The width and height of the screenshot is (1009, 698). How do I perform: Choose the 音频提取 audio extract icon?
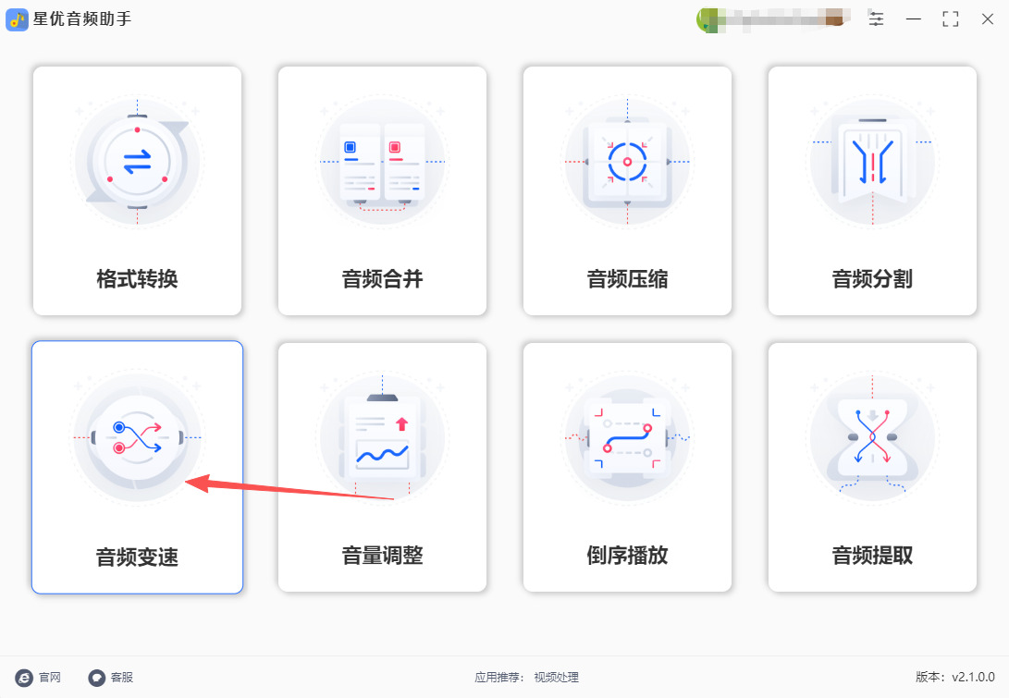click(872, 437)
